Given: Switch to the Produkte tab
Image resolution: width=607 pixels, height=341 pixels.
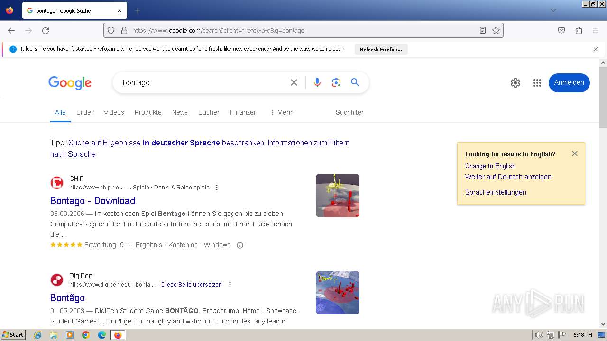Looking at the screenshot, I should click(x=148, y=112).
